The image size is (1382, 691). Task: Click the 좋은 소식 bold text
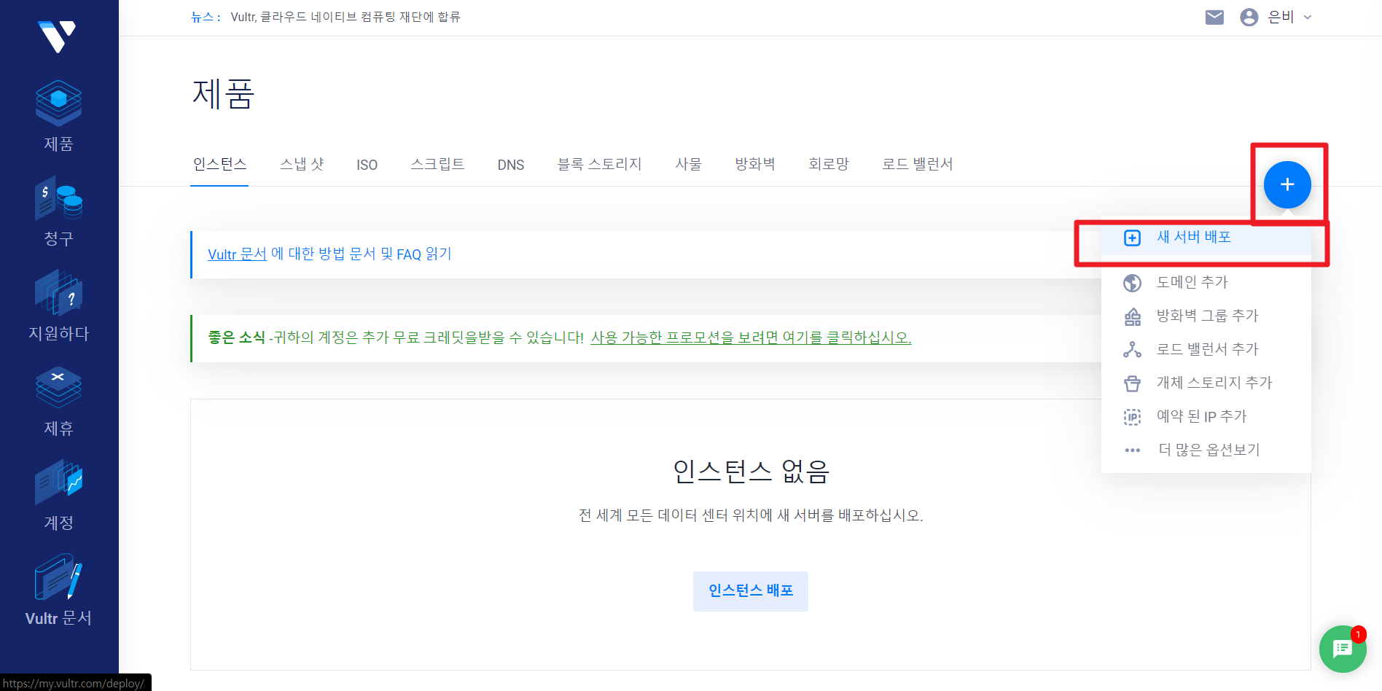(x=236, y=337)
